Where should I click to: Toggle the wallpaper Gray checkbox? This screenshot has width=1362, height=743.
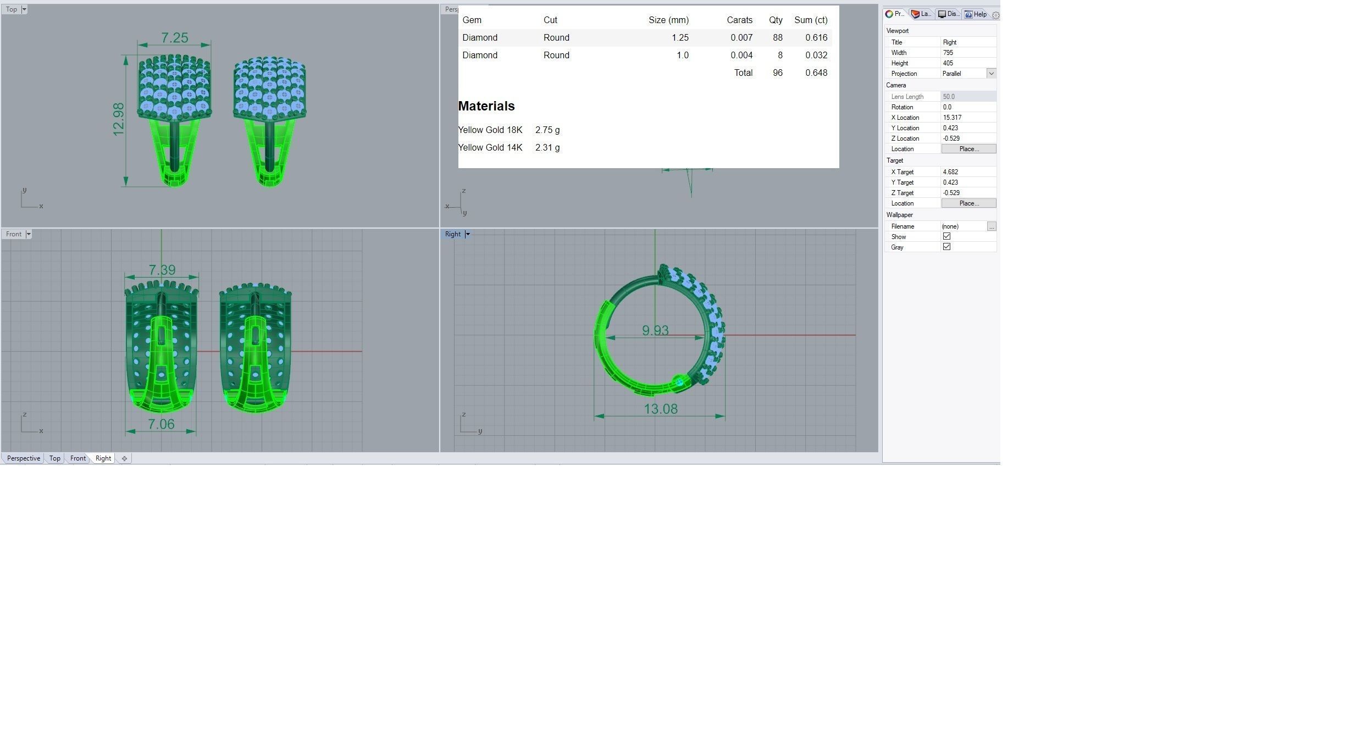pos(946,247)
